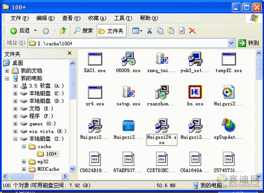
Task: Collapse the cache folder node
Action: coord(24,147)
